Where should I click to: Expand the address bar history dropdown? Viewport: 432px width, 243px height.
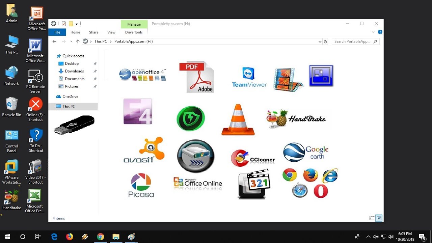pyautogui.click(x=320, y=42)
